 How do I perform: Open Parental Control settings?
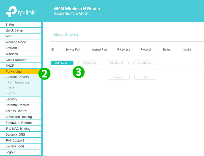tap(18, 105)
